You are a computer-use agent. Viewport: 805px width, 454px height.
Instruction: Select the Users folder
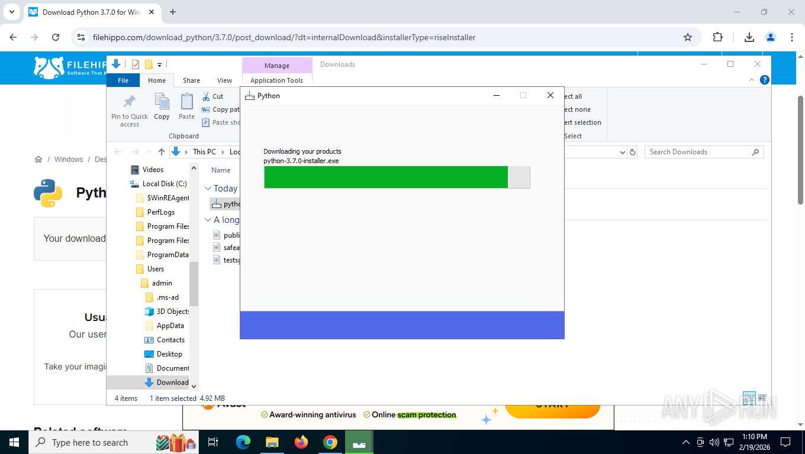[156, 269]
